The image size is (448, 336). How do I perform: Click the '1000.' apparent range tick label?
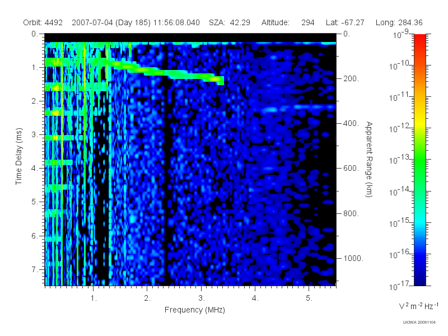click(353, 258)
